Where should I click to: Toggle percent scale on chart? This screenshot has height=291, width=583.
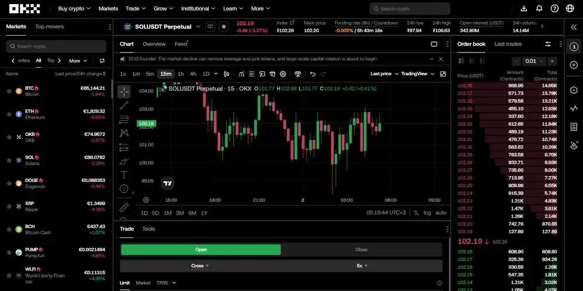(x=416, y=213)
